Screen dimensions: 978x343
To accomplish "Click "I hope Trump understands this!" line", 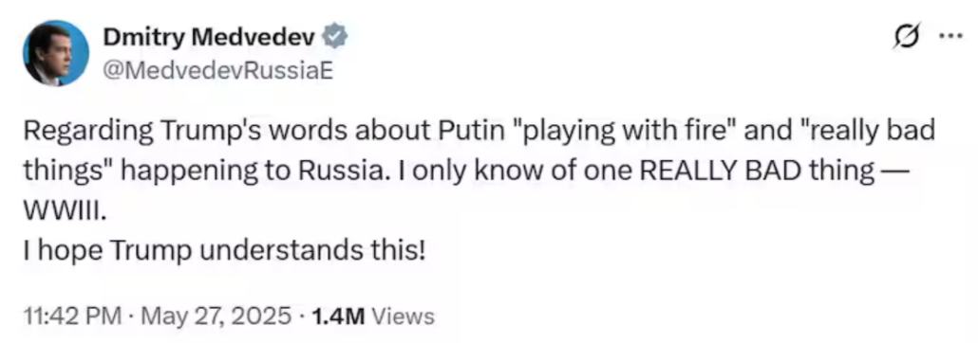I will point(224,251).
